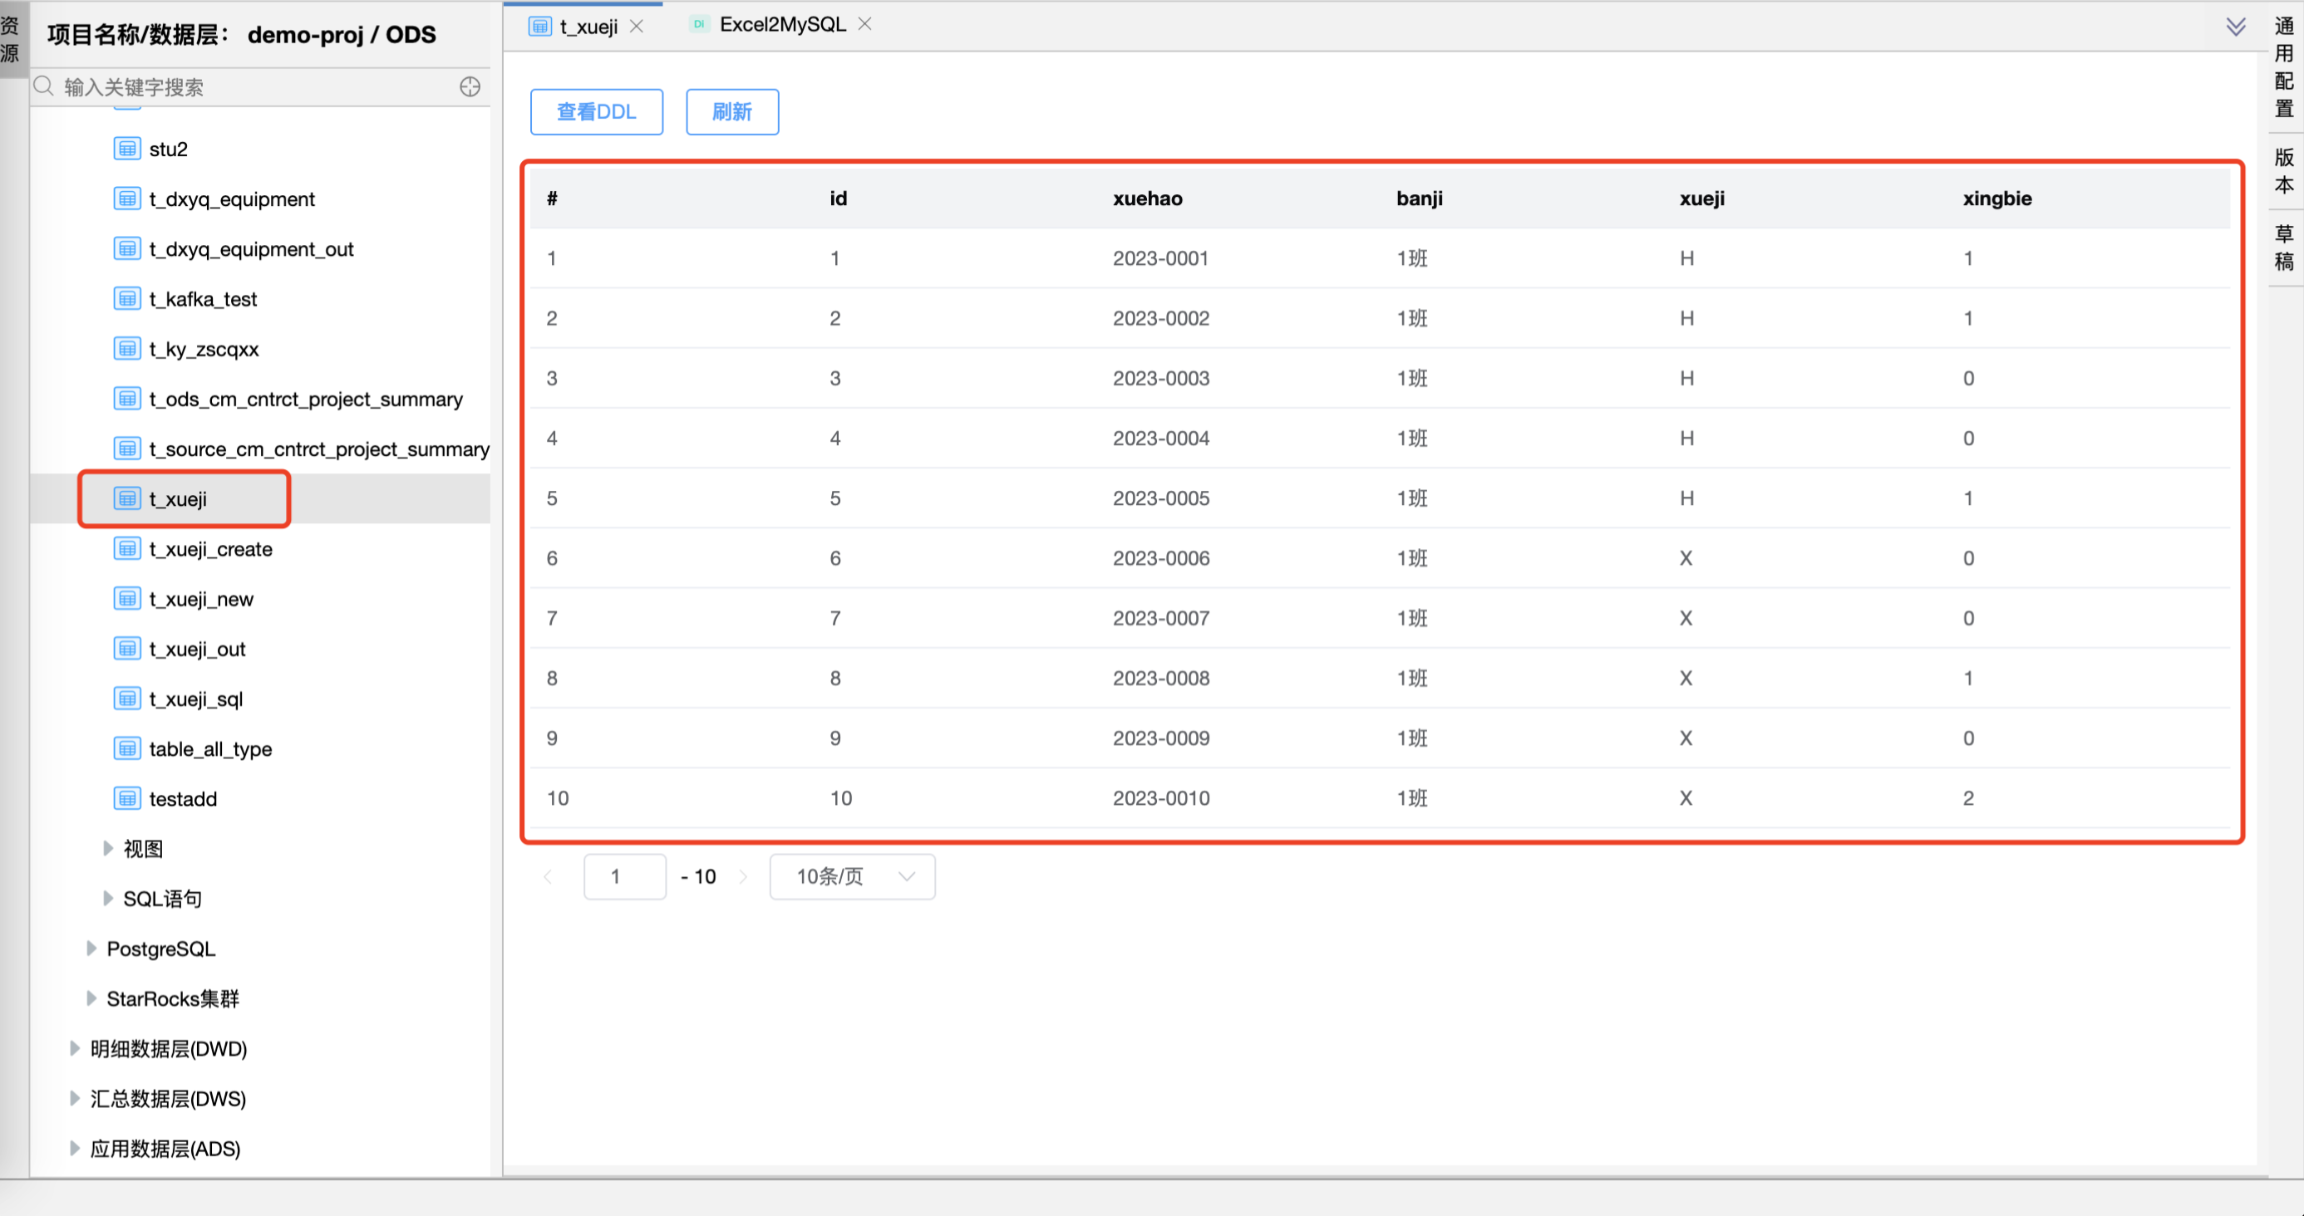
Task: Expand the PostgreSQL section
Action: point(92,948)
